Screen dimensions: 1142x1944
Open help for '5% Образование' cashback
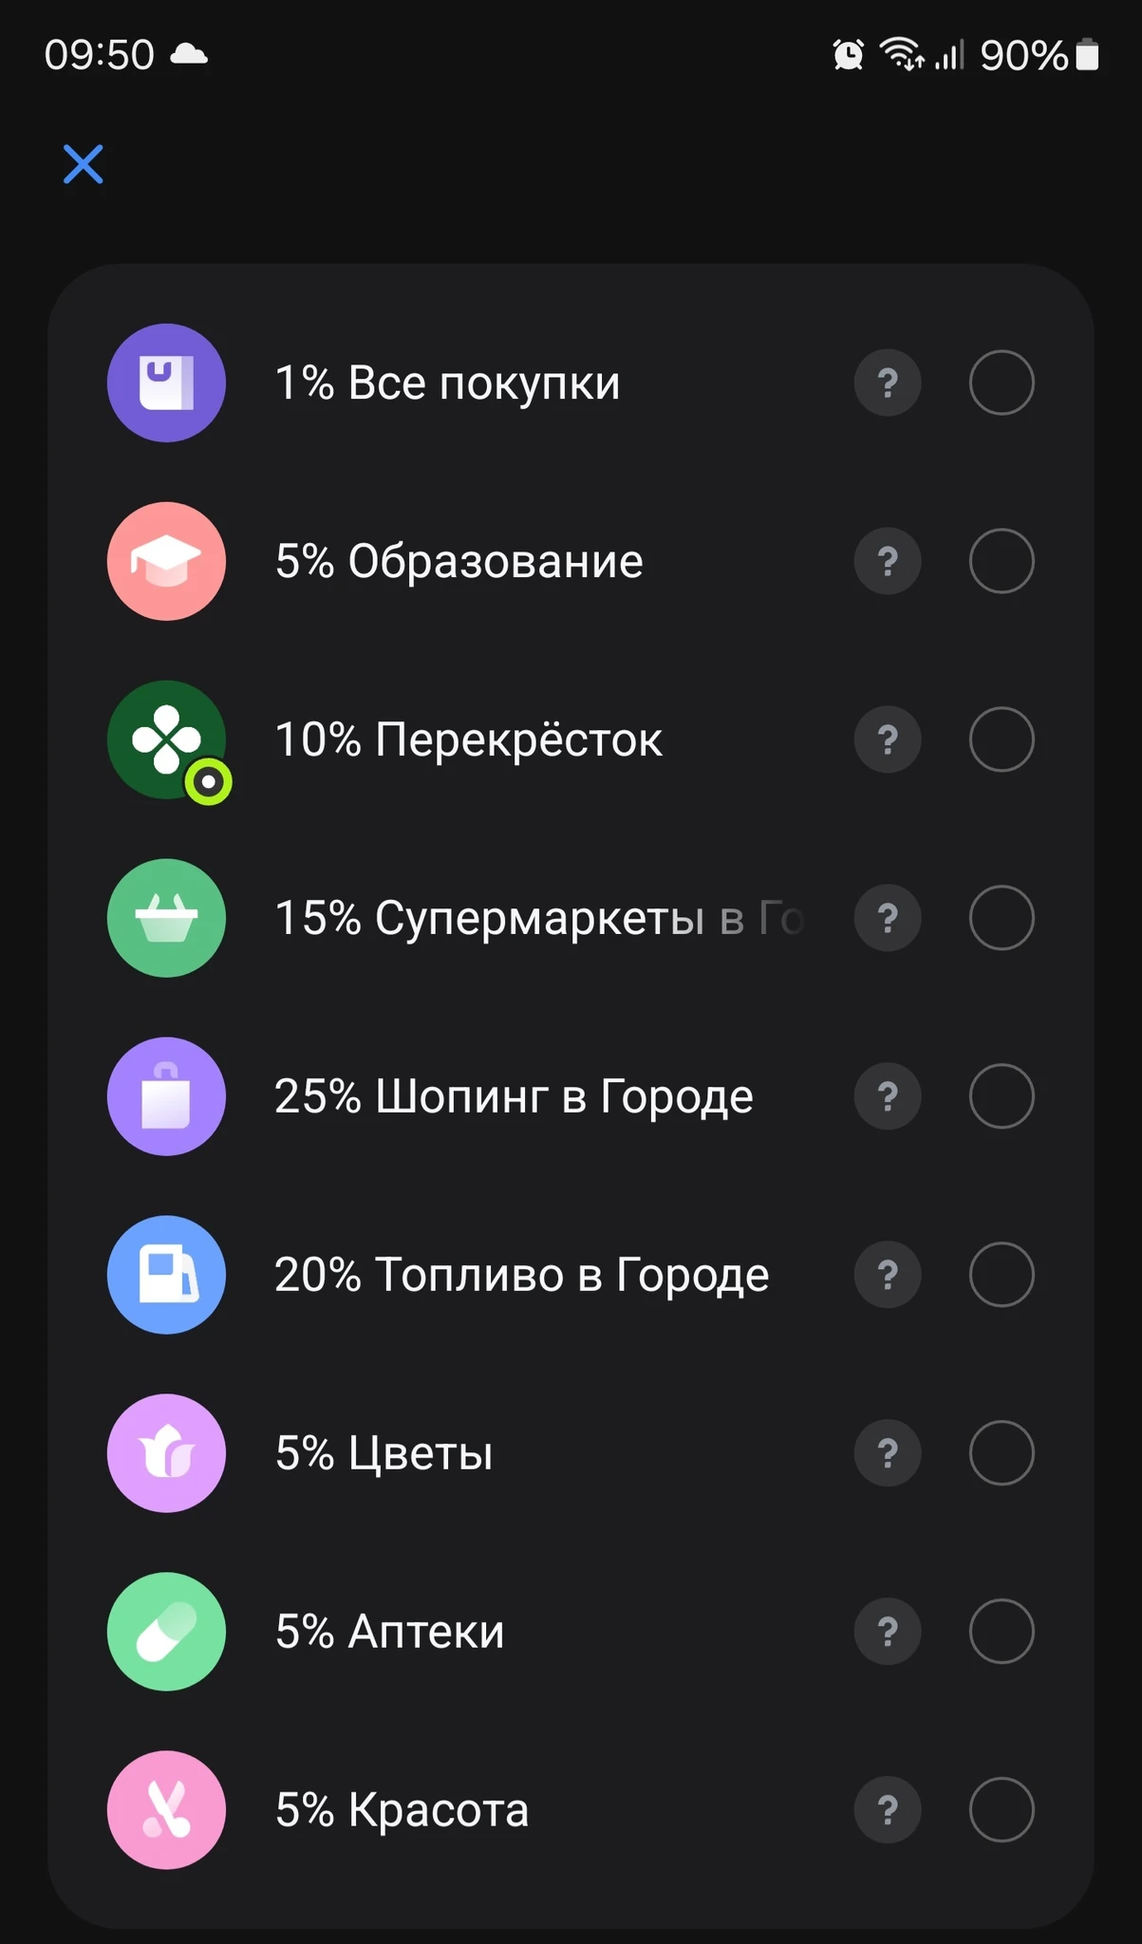point(888,561)
